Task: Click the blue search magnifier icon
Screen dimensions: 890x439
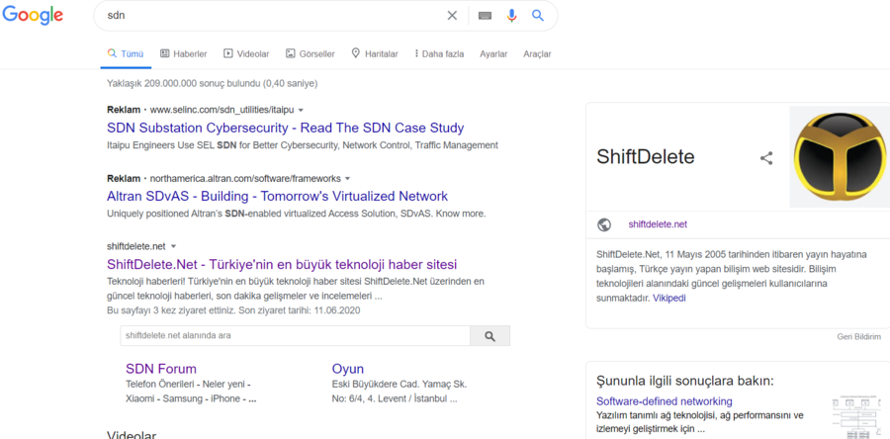Action: 538,15
